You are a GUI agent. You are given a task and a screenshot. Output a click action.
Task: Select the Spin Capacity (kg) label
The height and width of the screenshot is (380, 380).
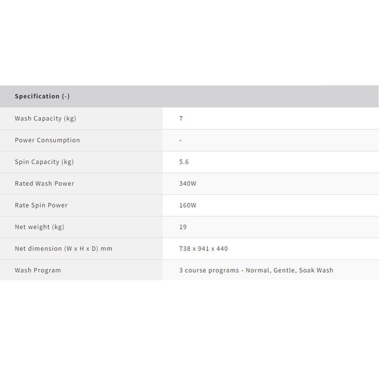(44, 162)
